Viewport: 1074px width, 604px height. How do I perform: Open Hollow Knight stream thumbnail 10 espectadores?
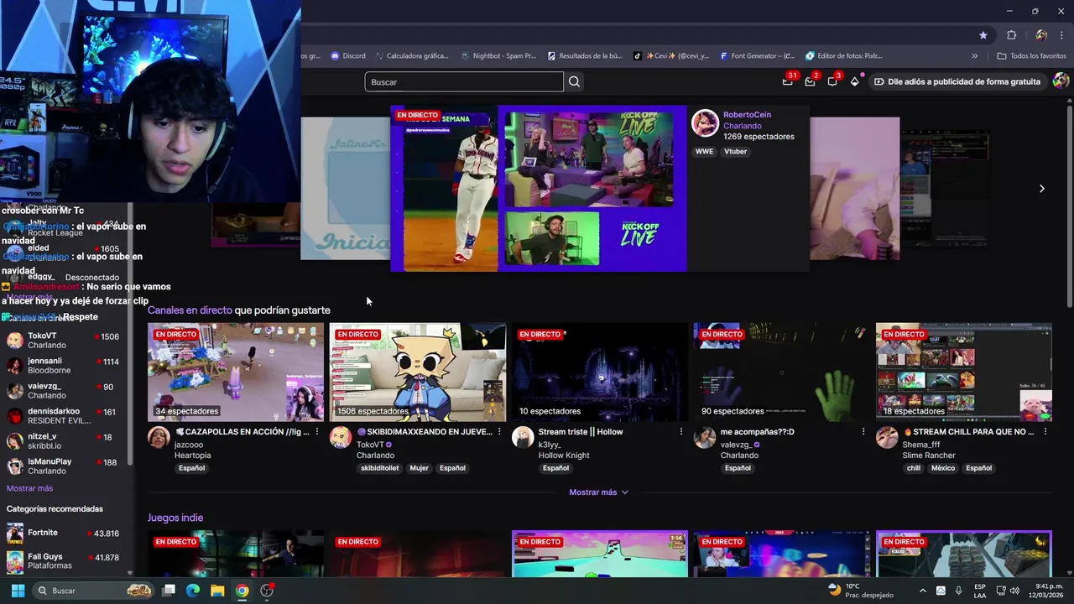click(x=600, y=372)
